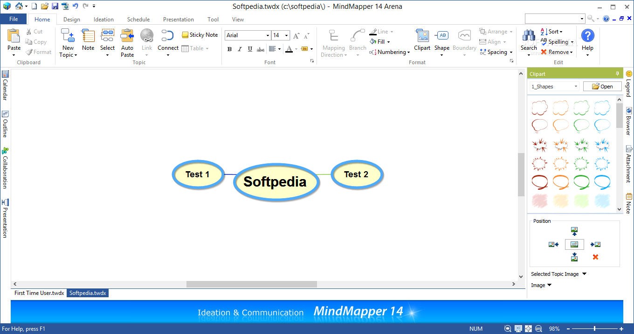
Task: Place image above topic text
Action: (574, 231)
